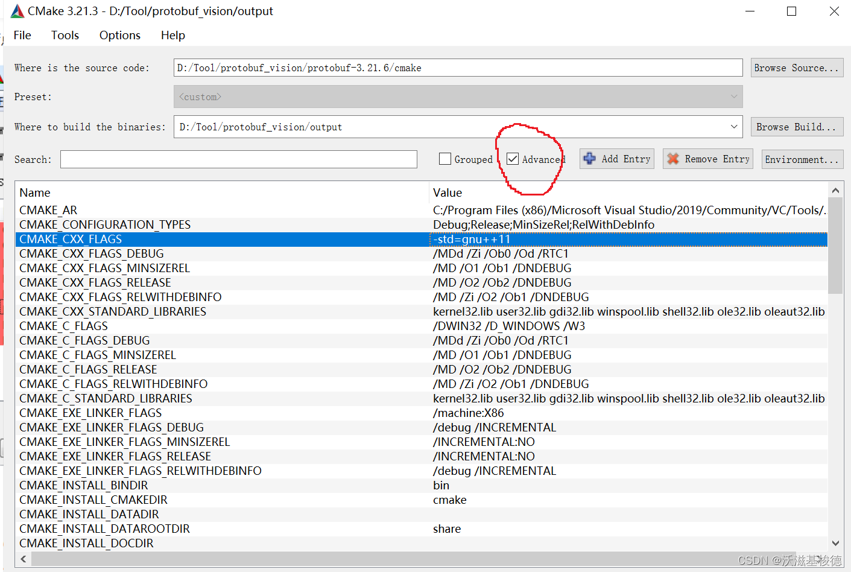
Task: Select the CMAKE_CXX_FLAGS_DEBUG entry
Action: pyautogui.click(x=92, y=253)
